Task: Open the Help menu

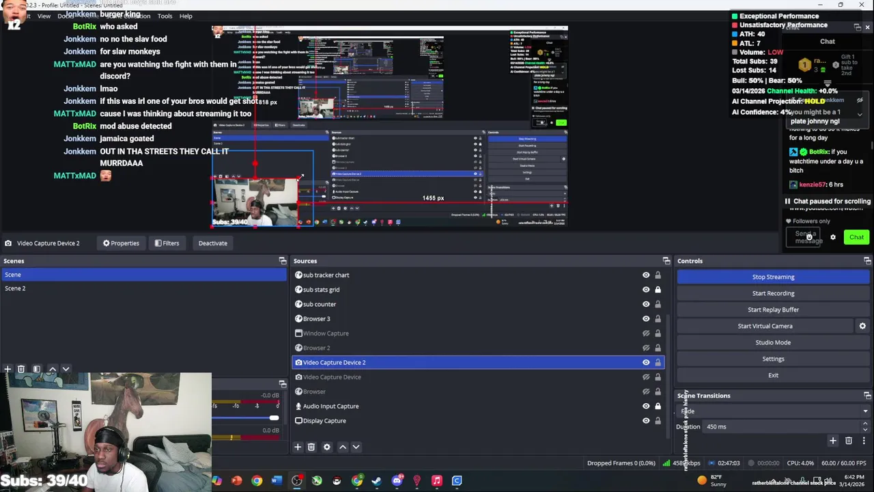Action: point(186,16)
